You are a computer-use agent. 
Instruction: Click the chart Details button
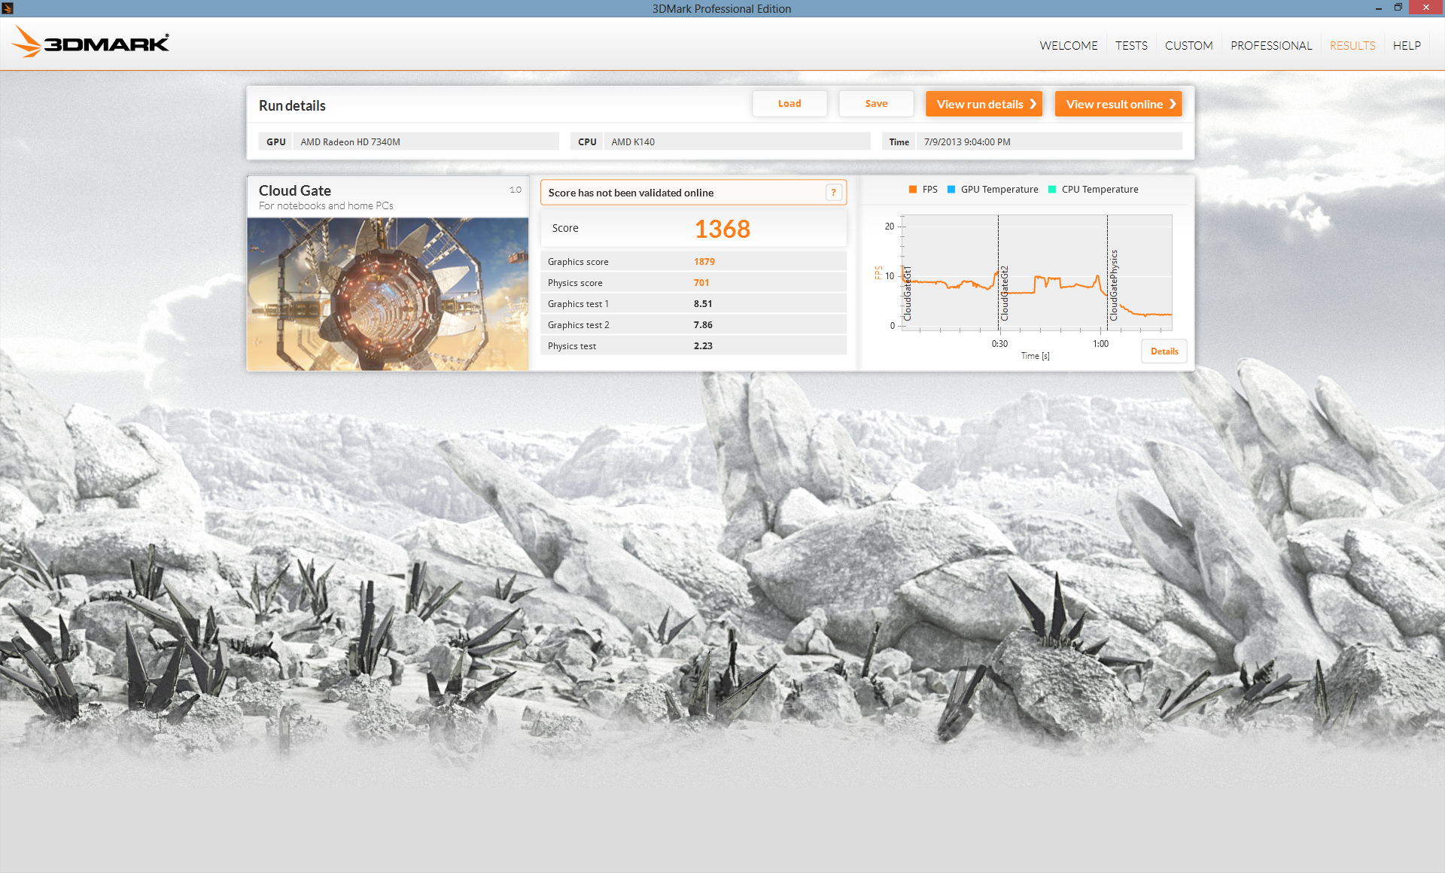[x=1164, y=351]
